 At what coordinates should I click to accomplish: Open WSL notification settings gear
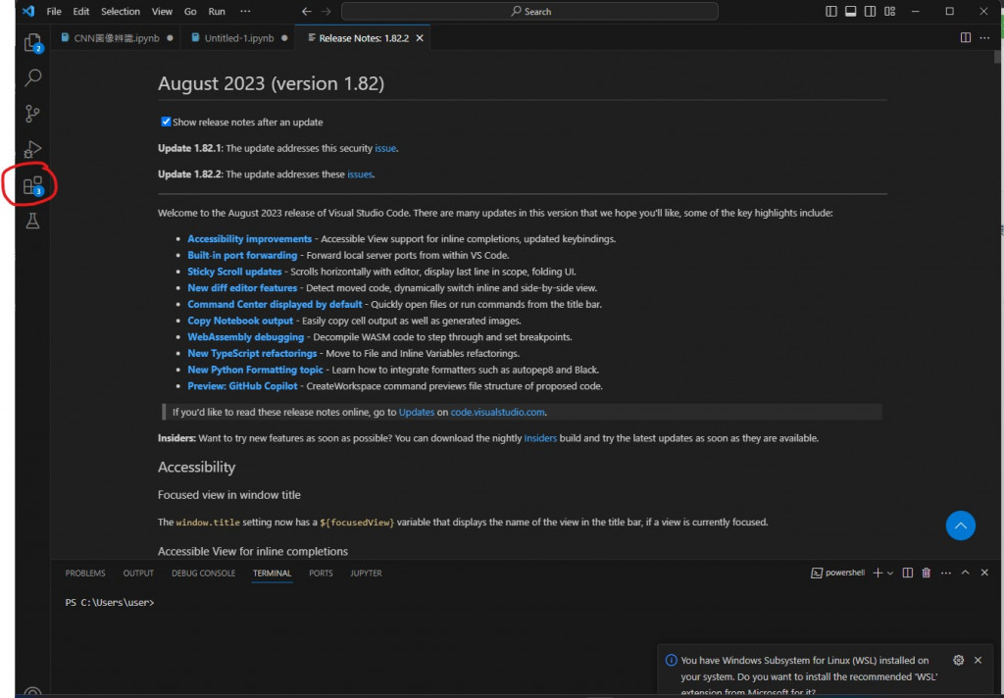(x=959, y=660)
